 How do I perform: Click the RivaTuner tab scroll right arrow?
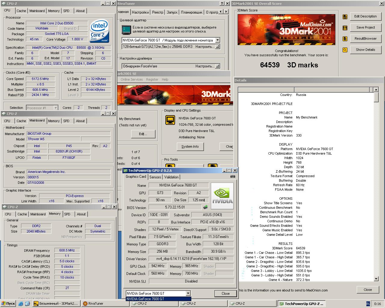coord(226,12)
